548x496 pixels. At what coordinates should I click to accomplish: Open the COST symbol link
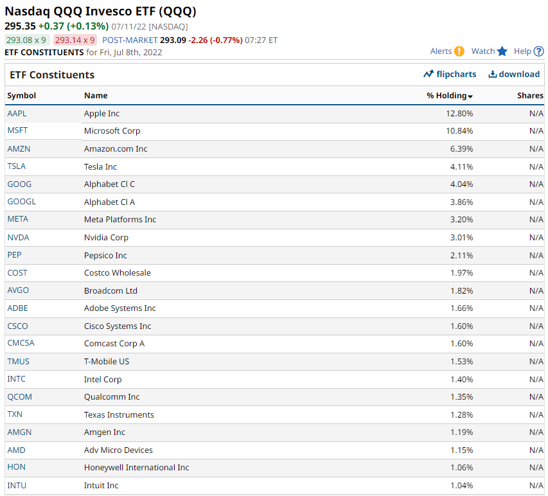tap(17, 272)
